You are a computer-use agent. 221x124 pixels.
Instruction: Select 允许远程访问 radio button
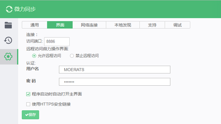pos(34,56)
